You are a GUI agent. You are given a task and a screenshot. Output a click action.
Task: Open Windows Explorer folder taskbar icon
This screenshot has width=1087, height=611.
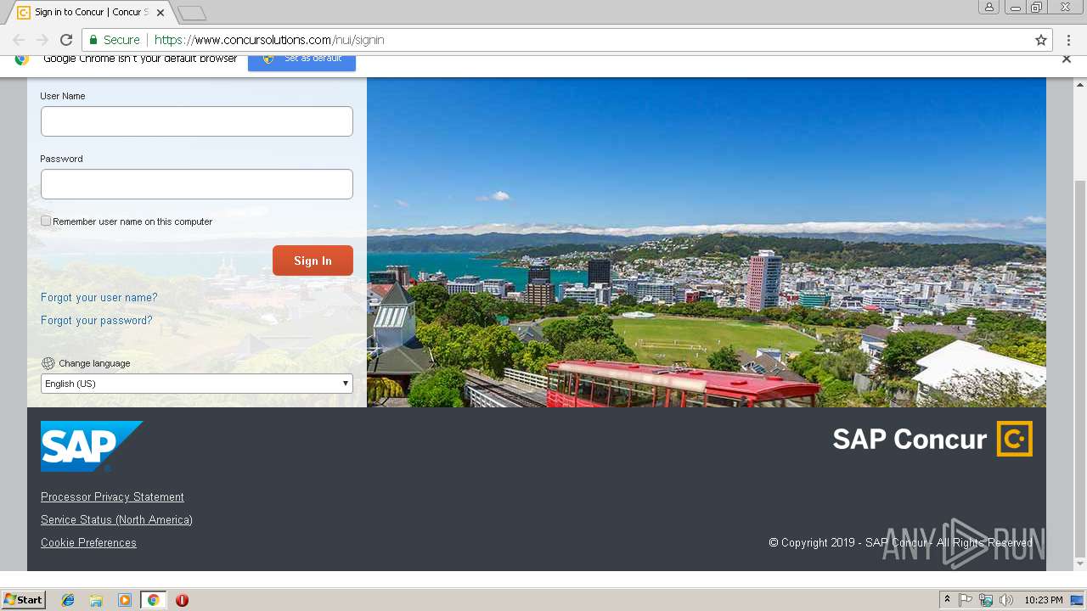[x=96, y=600]
